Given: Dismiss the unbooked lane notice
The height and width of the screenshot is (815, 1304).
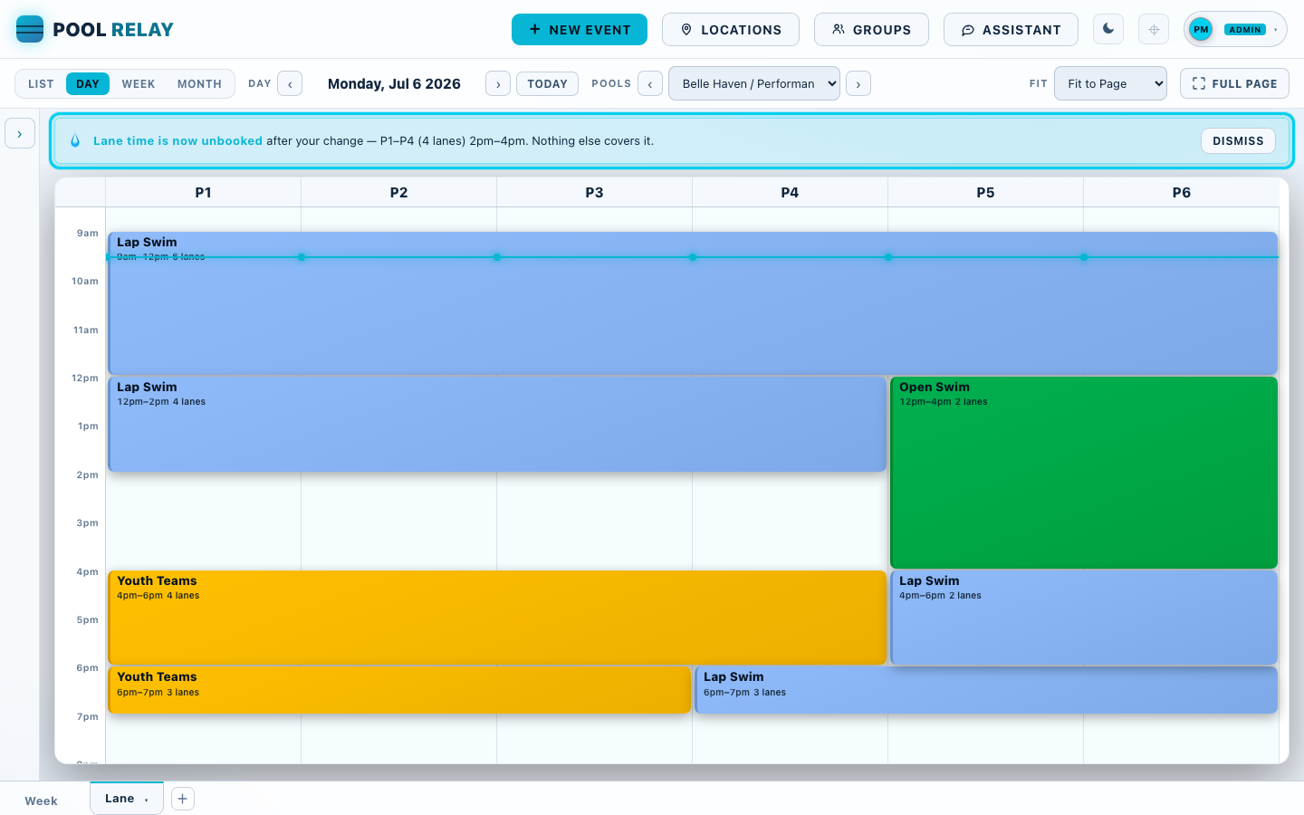Looking at the screenshot, I should [x=1238, y=140].
